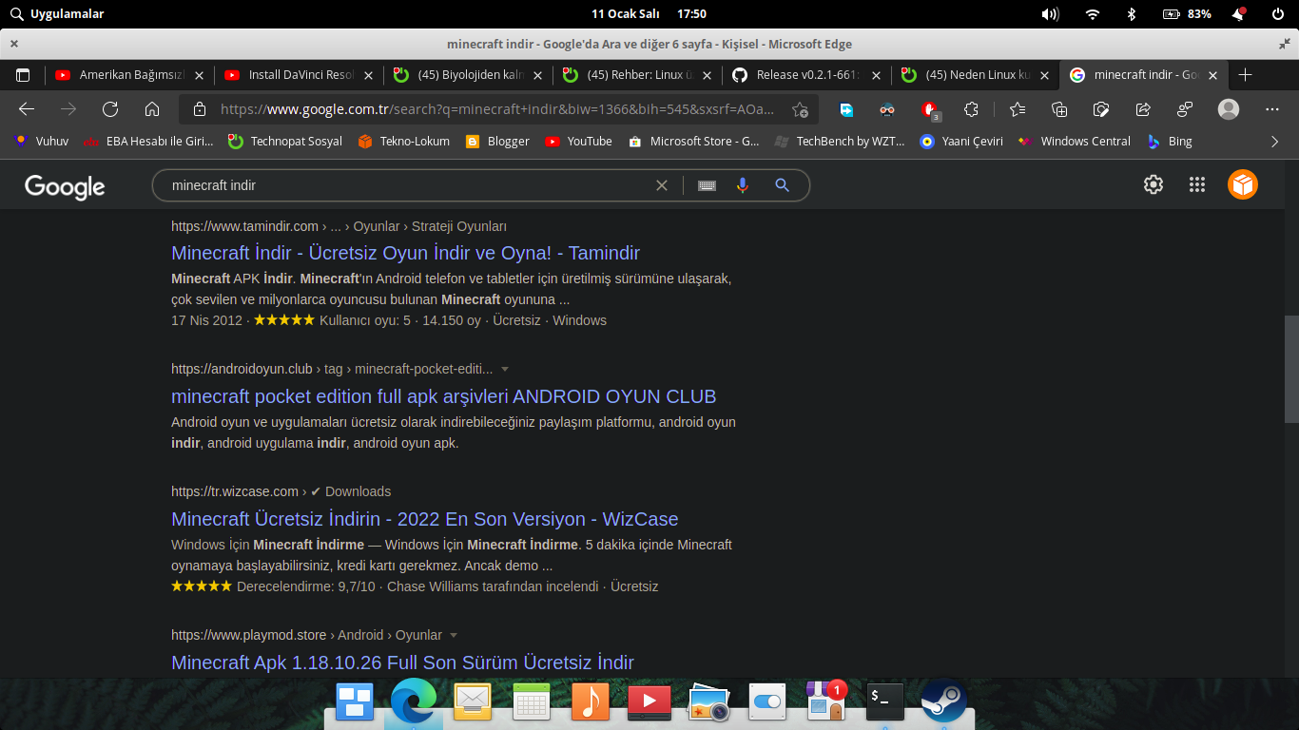Expand playmod.store result options arrow
Screen dimensions: 1299x730
coord(454,635)
